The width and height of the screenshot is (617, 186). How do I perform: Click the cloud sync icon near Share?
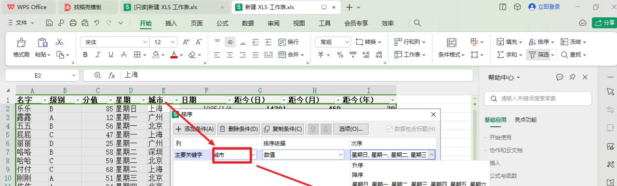583,23
